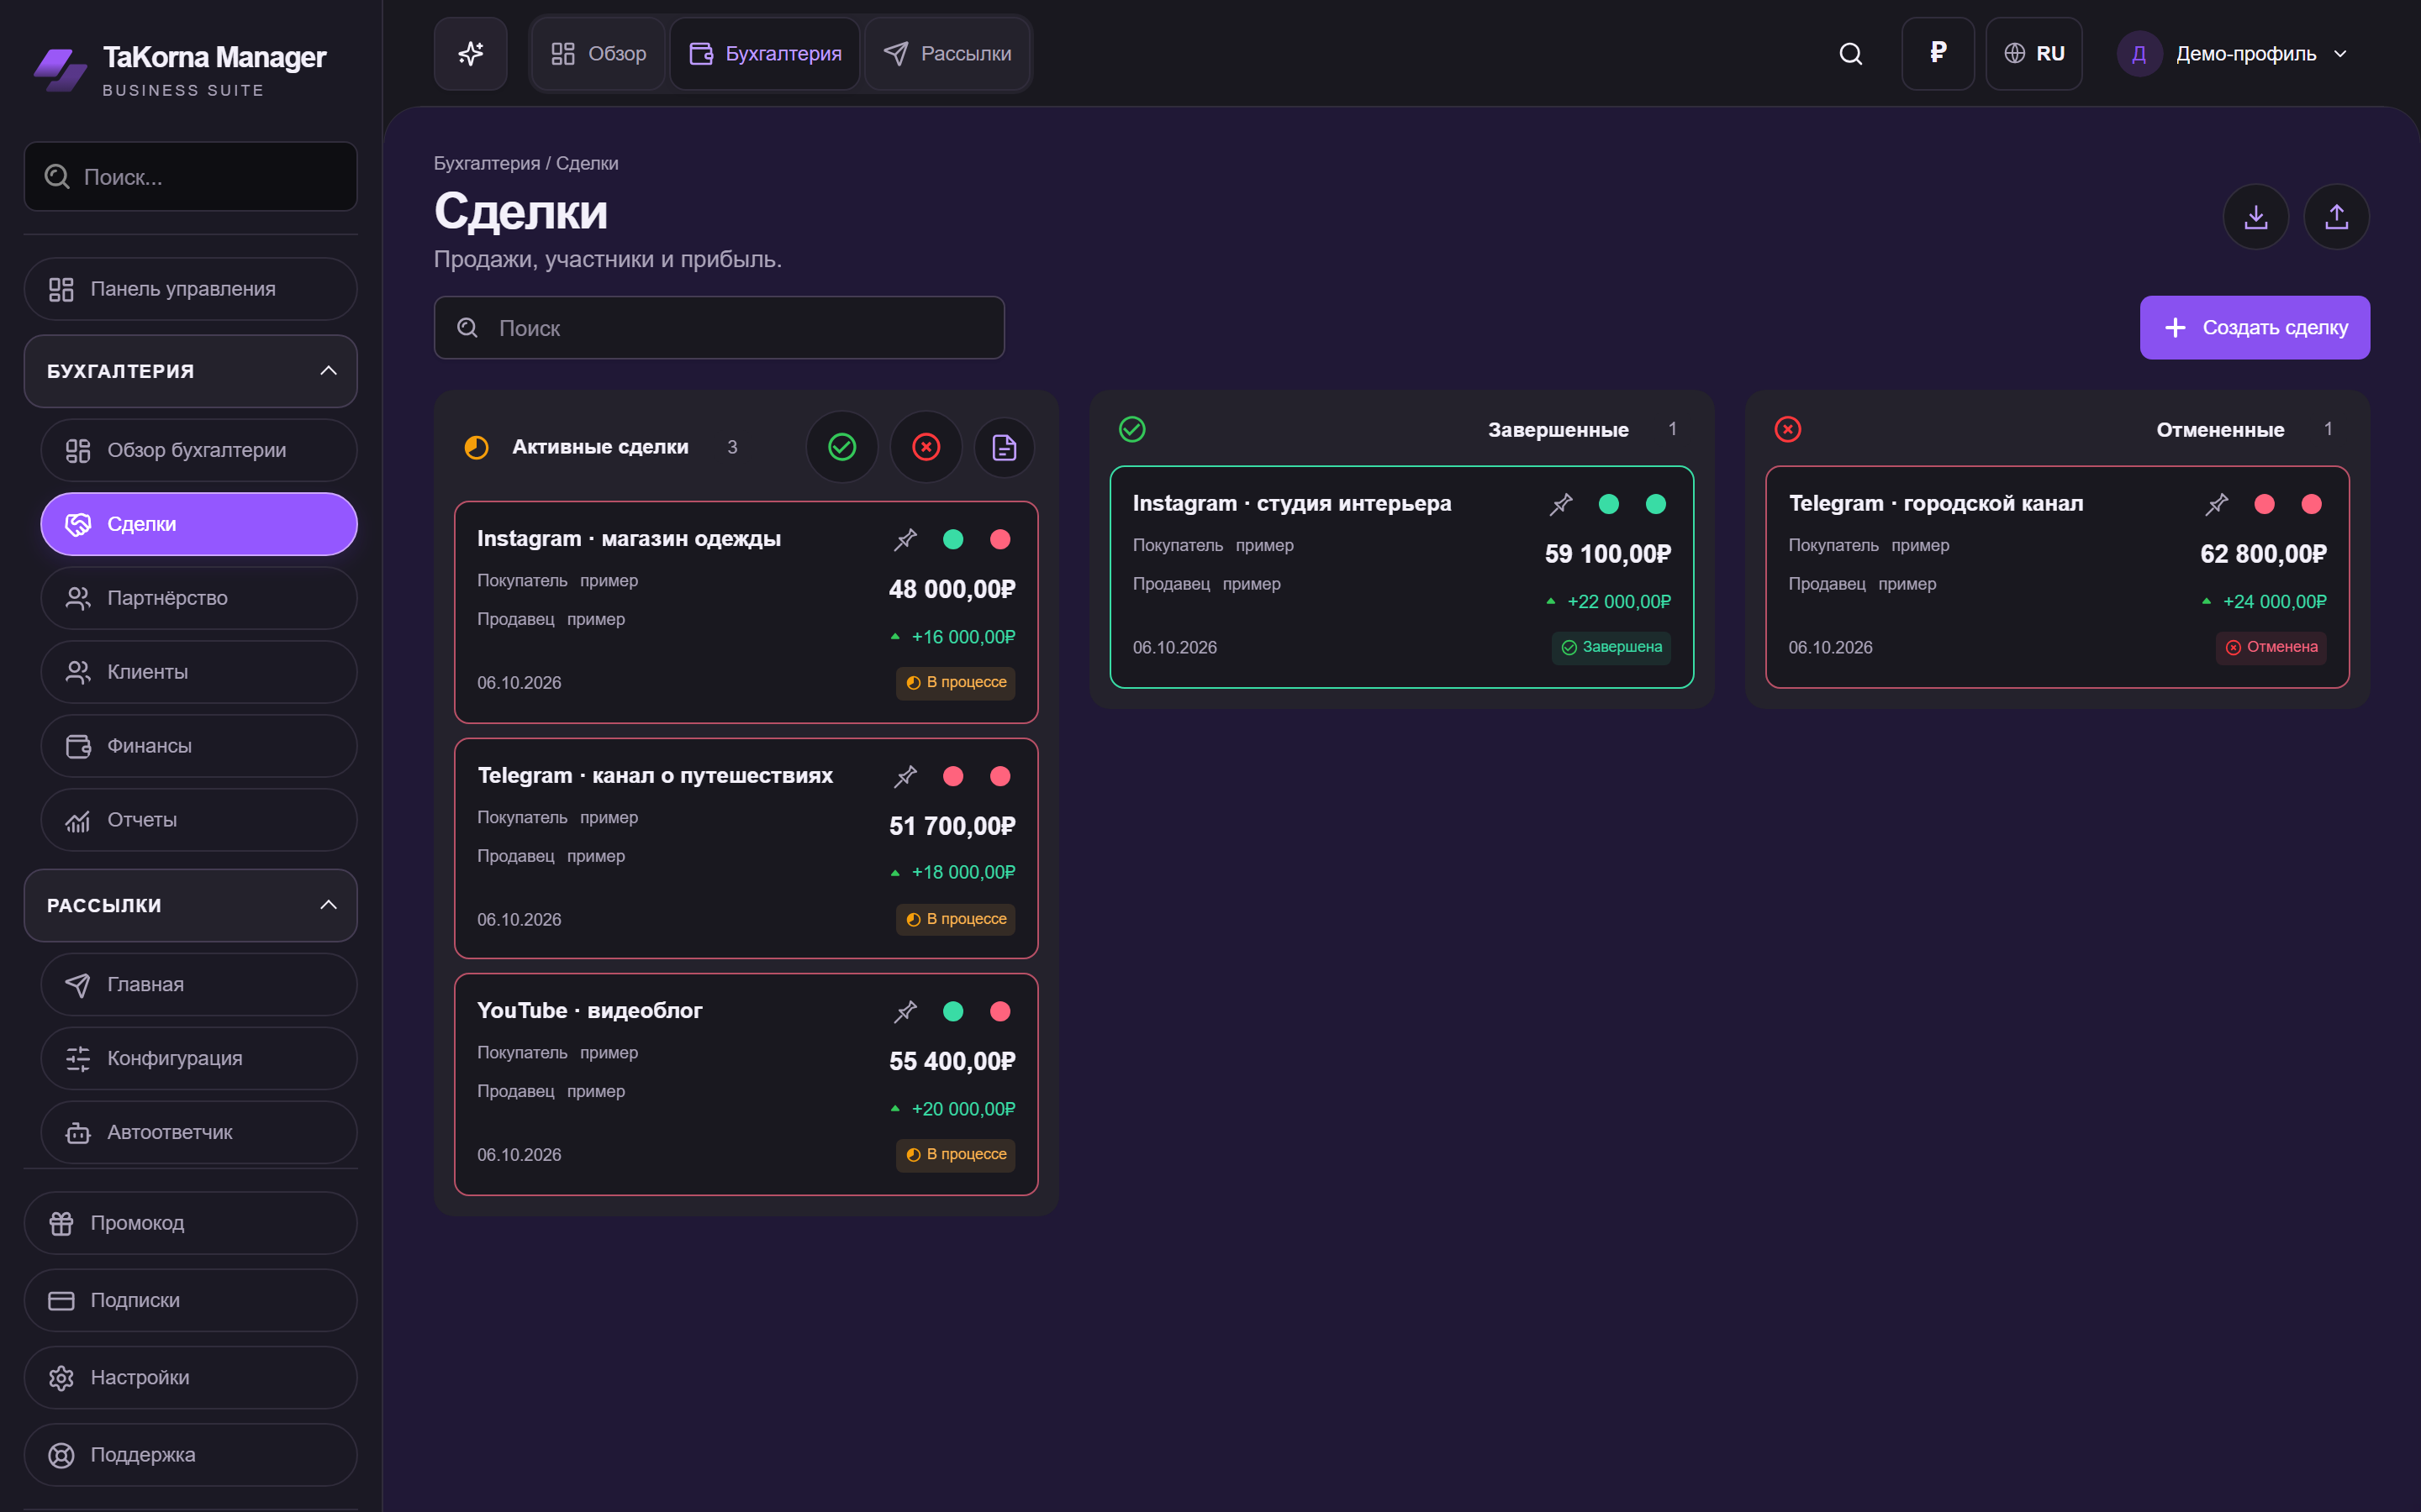Click the download icon next to Сделки heading
The width and height of the screenshot is (2421, 1512).
(2256, 216)
